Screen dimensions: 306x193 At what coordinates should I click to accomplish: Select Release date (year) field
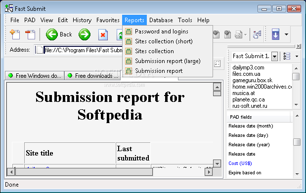[249, 145]
